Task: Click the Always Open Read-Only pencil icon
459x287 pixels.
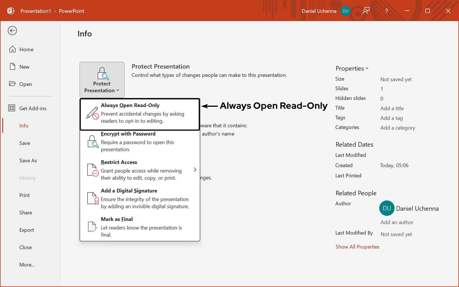Action: click(x=93, y=114)
